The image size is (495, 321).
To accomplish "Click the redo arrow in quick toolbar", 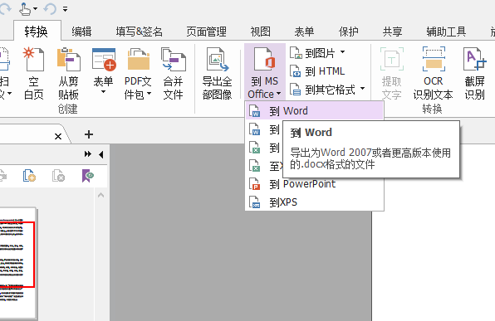I will 5,8.
